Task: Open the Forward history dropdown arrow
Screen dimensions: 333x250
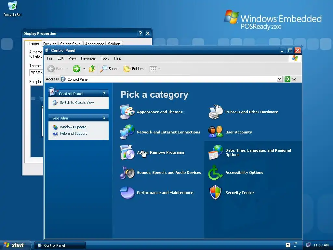Action: 84,69
